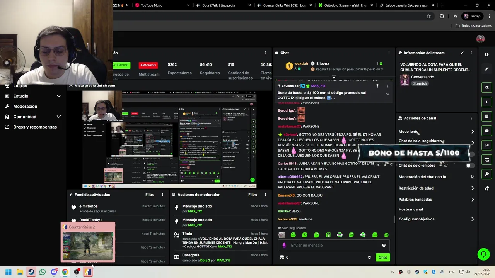The height and width of the screenshot is (278, 495).
Task: Expand the Comunidad sidebar section
Action: pos(59,117)
